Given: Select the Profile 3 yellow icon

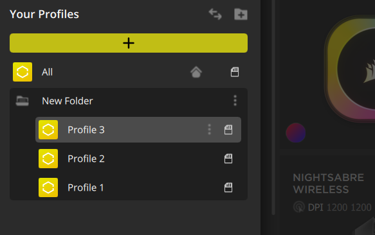Looking at the screenshot, I should (x=48, y=130).
